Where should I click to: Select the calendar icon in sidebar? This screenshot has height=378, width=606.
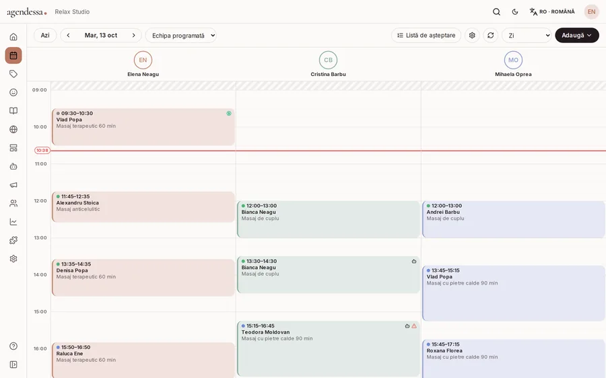pyautogui.click(x=13, y=55)
